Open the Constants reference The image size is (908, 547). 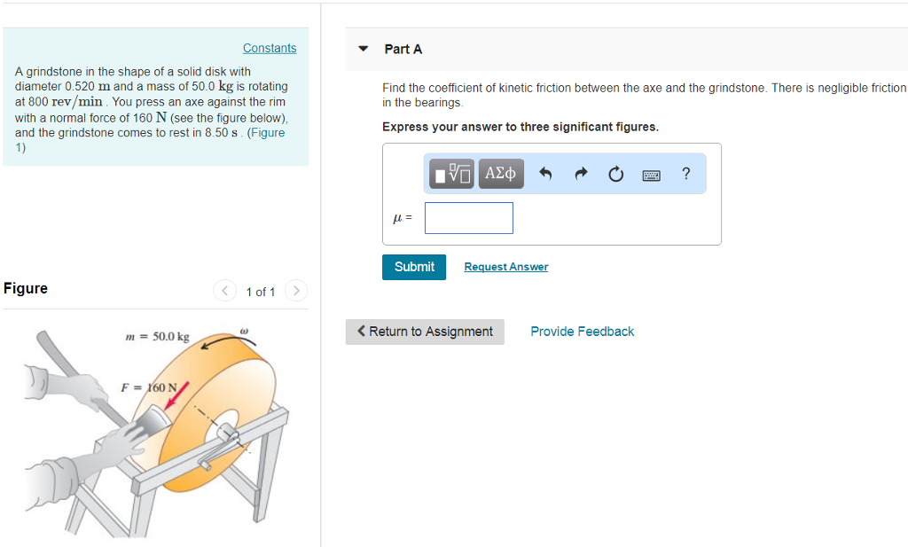tap(270, 47)
